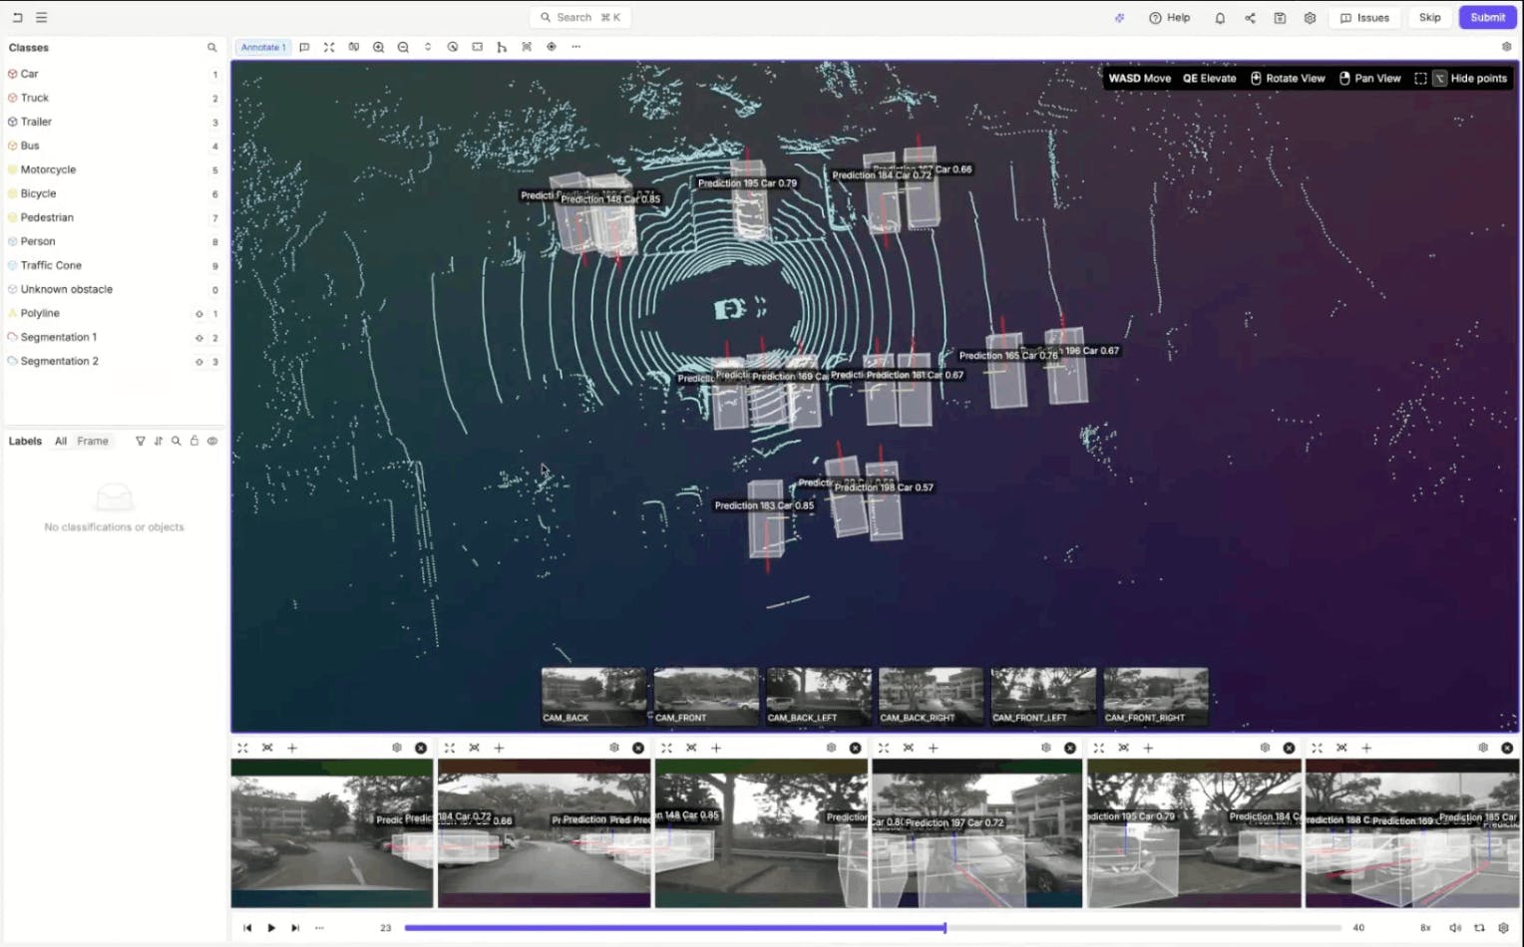This screenshot has width=1524, height=947.
Task: Open the playback options menu next to play controls
Action: pyautogui.click(x=319, y=928)
